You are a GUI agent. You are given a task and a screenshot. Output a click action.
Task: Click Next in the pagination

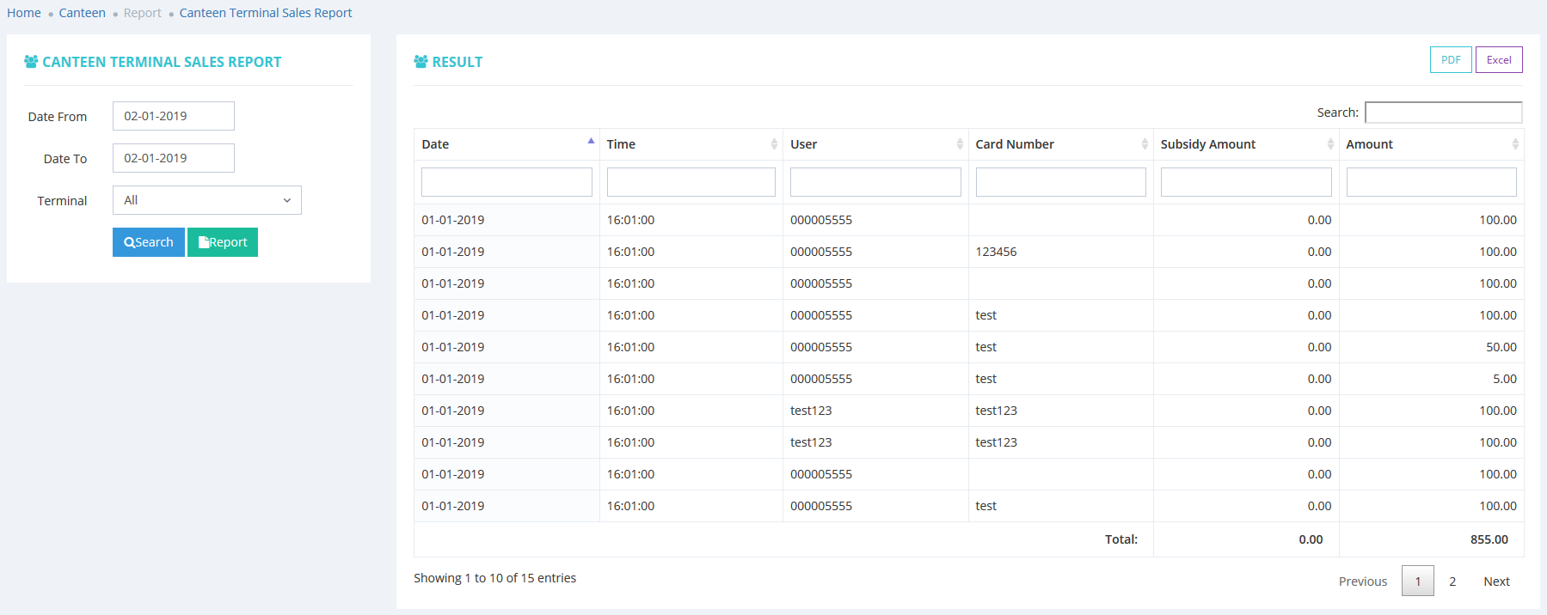click(1496, 582)
